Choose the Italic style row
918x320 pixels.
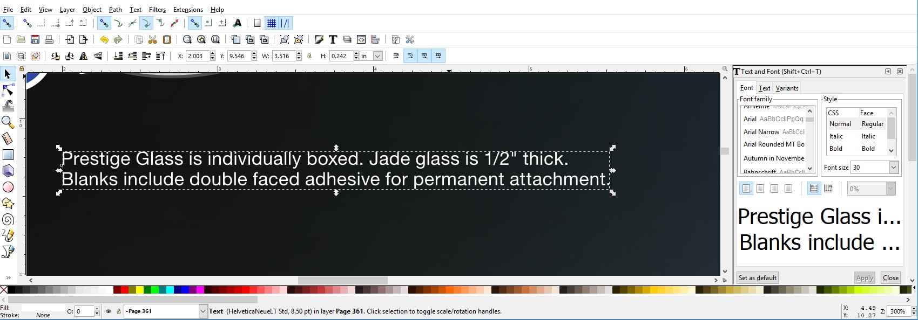pyautogui.click(x=856, y=136)
